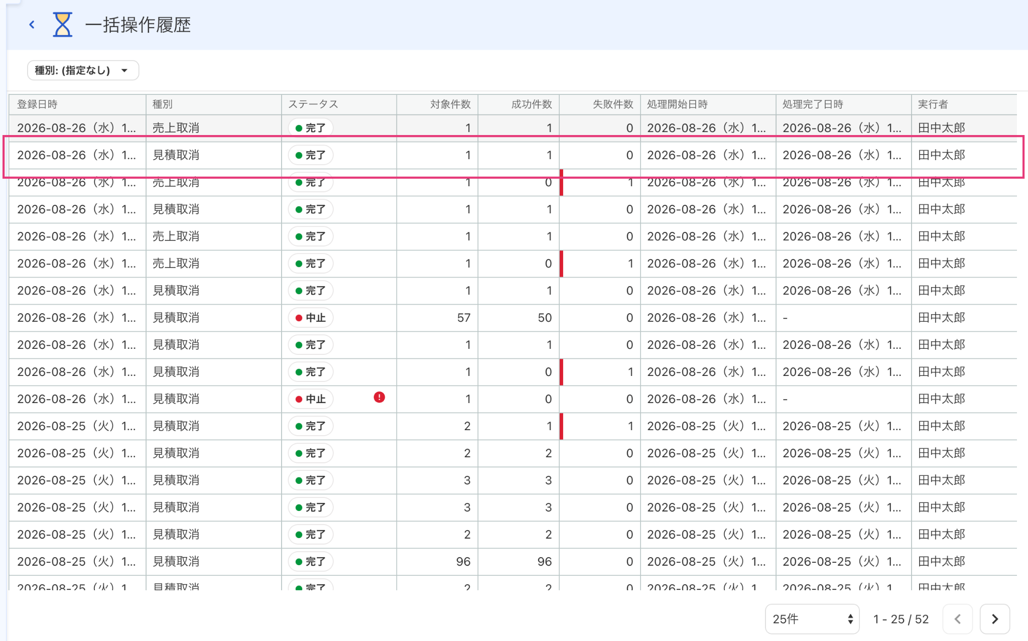The image size is (1028, 641).
Task: Click 完了 status in the highlighted second row
Action: click(x=311, y=155)
